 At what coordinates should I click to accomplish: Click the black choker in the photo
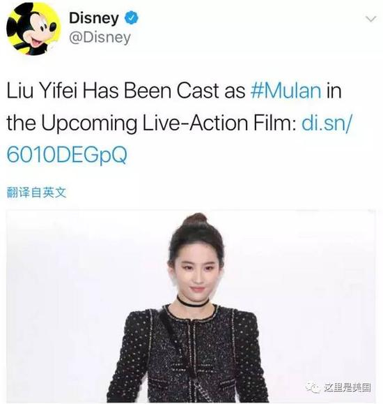click(x=192, y=302)
